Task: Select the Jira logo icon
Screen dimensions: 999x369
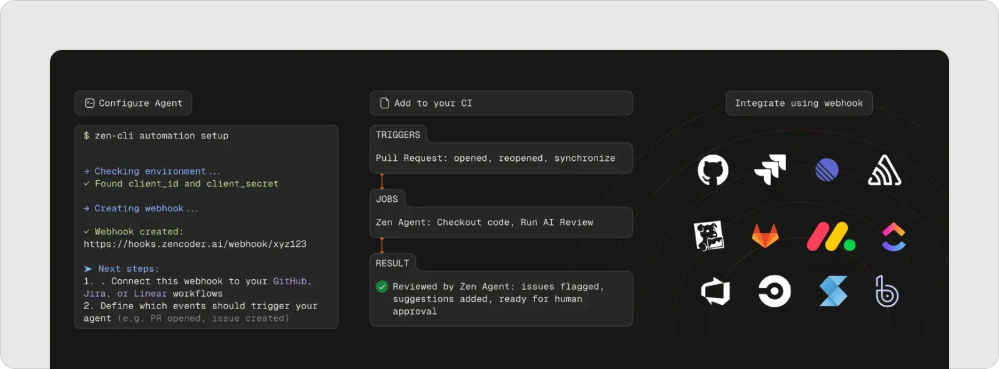Action: tap(770, 170)
